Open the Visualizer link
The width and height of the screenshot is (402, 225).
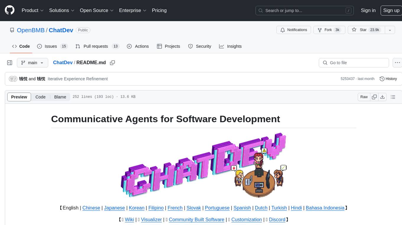tap(151, 220)
